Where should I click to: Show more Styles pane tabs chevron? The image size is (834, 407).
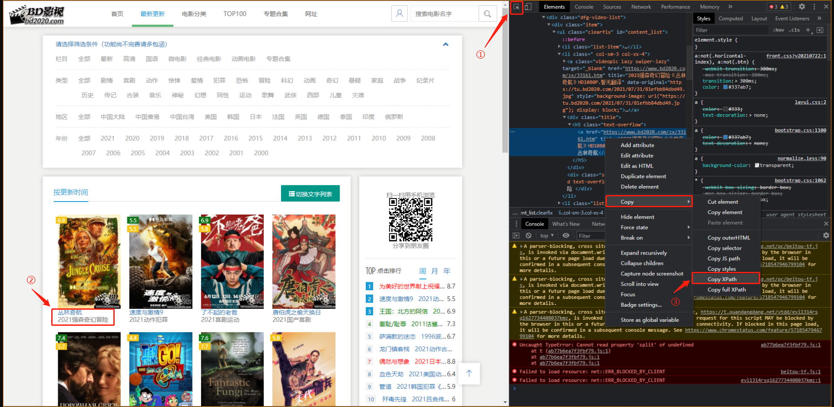[x=819, y=18]
